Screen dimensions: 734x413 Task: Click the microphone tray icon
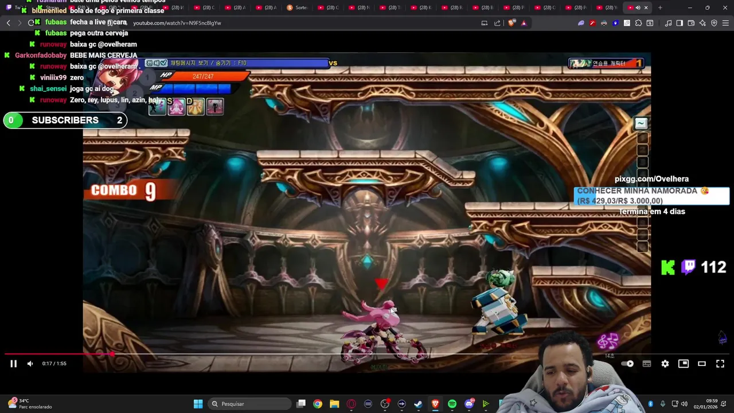pos(662,404)
